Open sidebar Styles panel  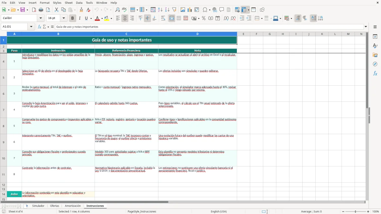pyautogui.click(x=375, y=46)
